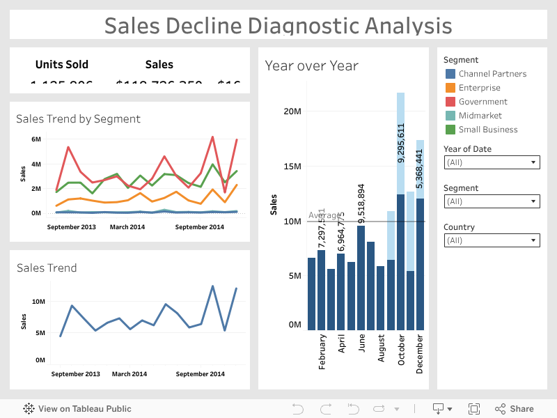Click the Tableau logo icon in footer
This screenshot has width=557, height=418.
pyautogui.click(x=29, y=409)
